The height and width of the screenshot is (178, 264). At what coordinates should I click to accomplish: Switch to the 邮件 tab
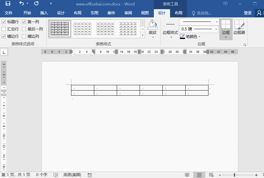tap(111, 13)
